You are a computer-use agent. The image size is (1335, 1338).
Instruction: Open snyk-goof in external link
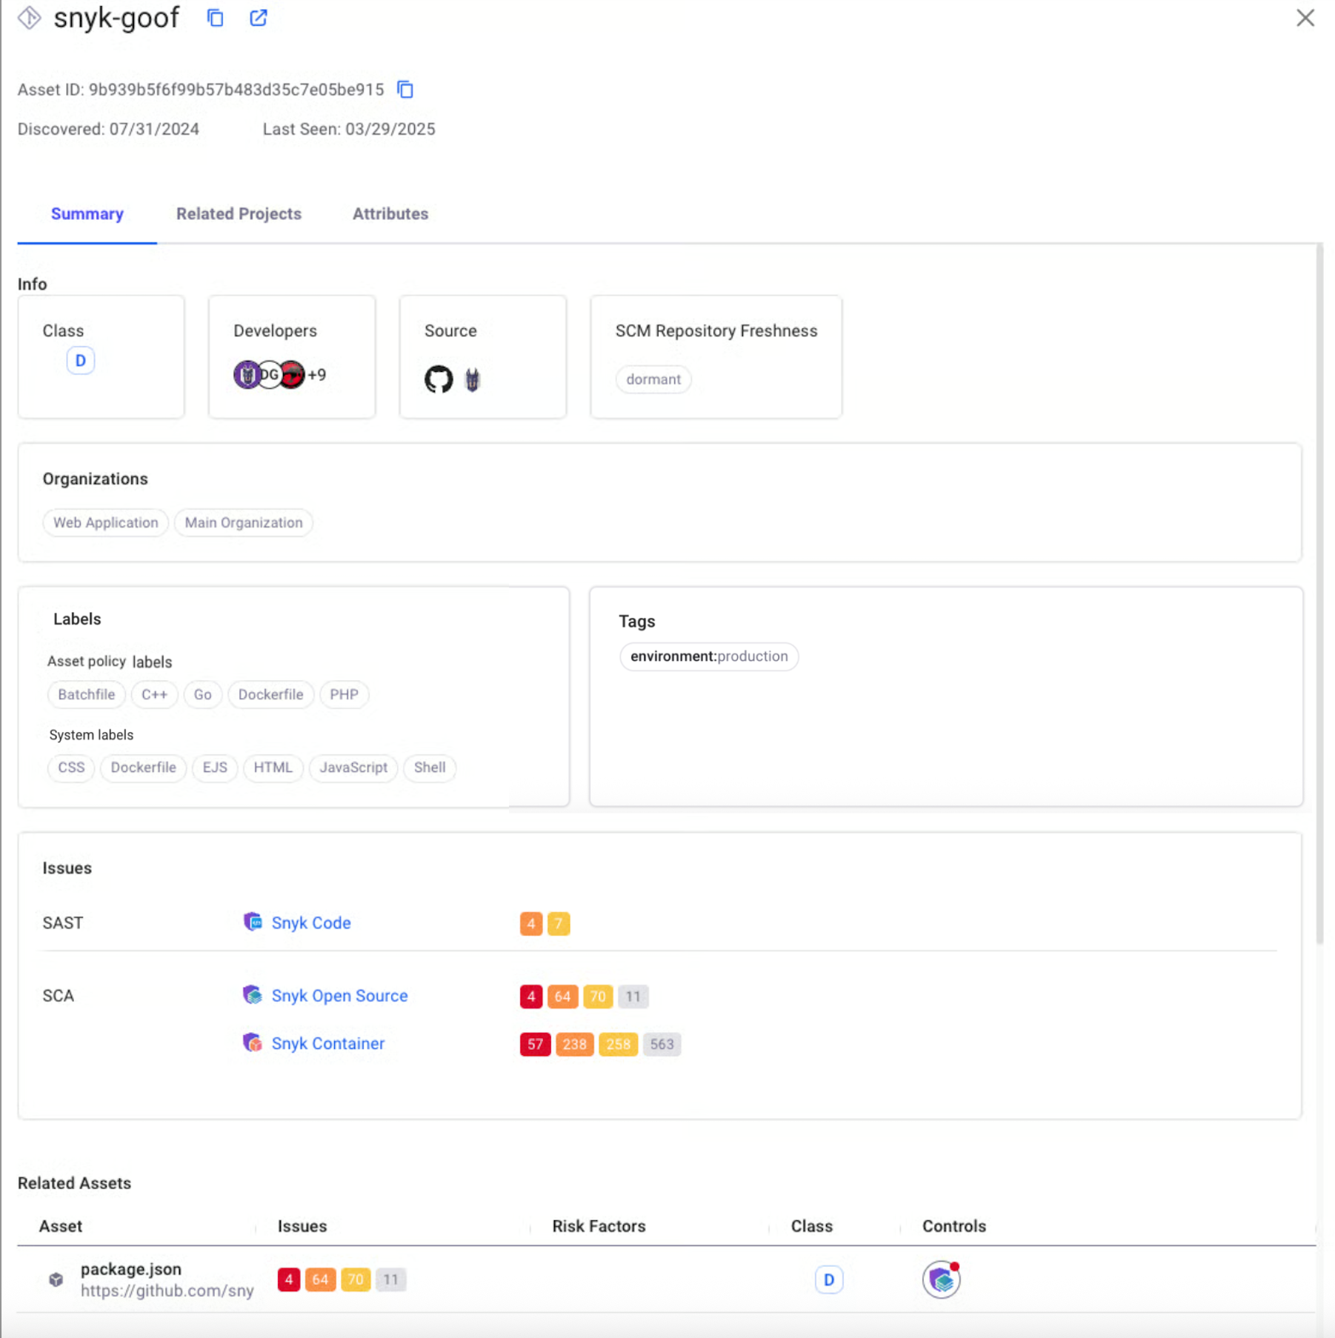(258, 18)
